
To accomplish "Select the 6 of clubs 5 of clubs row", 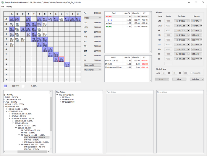I will (x=127, y=27).
